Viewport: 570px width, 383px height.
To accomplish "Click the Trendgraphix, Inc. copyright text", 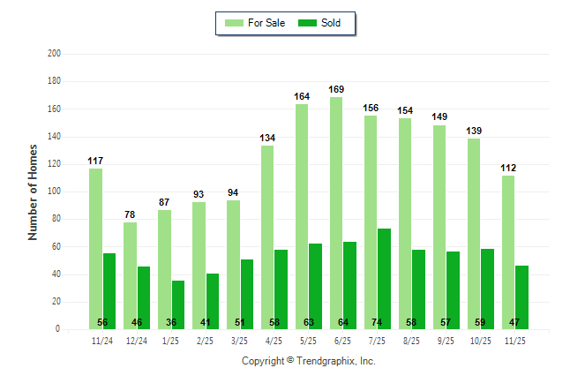I will coord(309,361).
